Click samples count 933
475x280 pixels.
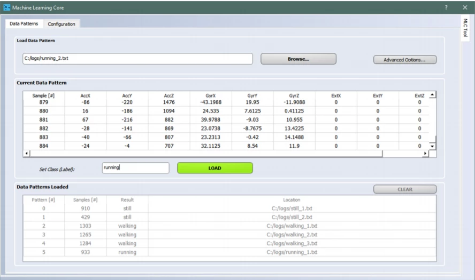(86, 252)
